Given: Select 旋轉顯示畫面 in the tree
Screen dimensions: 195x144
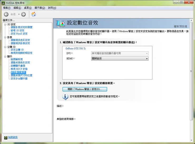Looking at the screenshot, I should coord(18,66).
